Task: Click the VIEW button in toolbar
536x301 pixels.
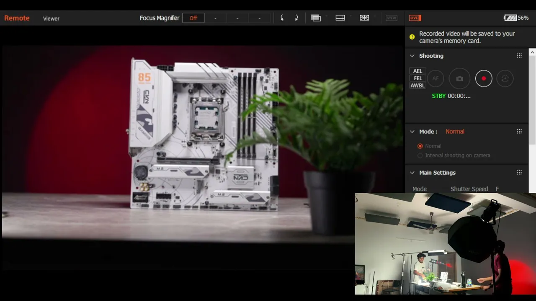Action: pos(392,18)
